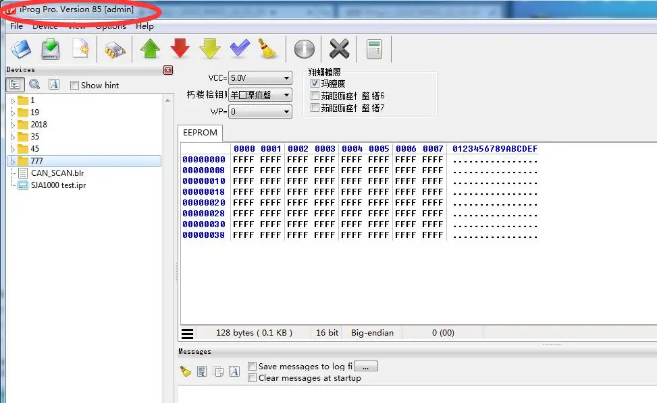Click the broom erase toolbar icon
Screen dimensions: 657x403
pos(267,49)
